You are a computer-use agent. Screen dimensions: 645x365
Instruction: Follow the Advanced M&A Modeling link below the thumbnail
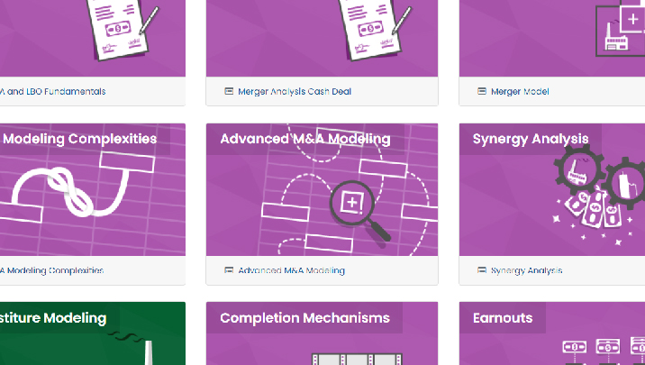tap(291, 270)
